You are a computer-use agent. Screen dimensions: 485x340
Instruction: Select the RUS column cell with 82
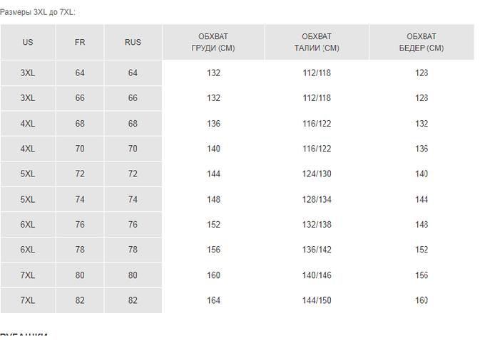point(133,300)
